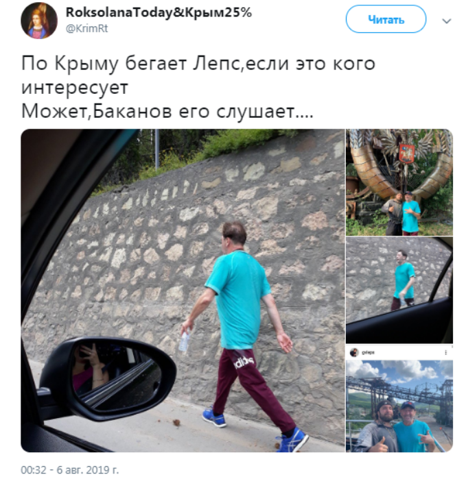
Task: Click the red shield emblem in top thumbnail
Action: point(407,153)
